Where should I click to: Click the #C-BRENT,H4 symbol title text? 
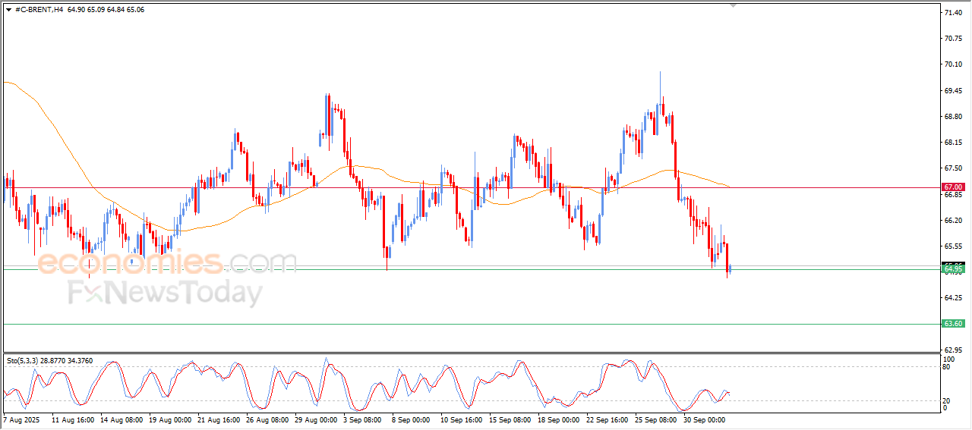pyautogui.click(x=39, y=10)
